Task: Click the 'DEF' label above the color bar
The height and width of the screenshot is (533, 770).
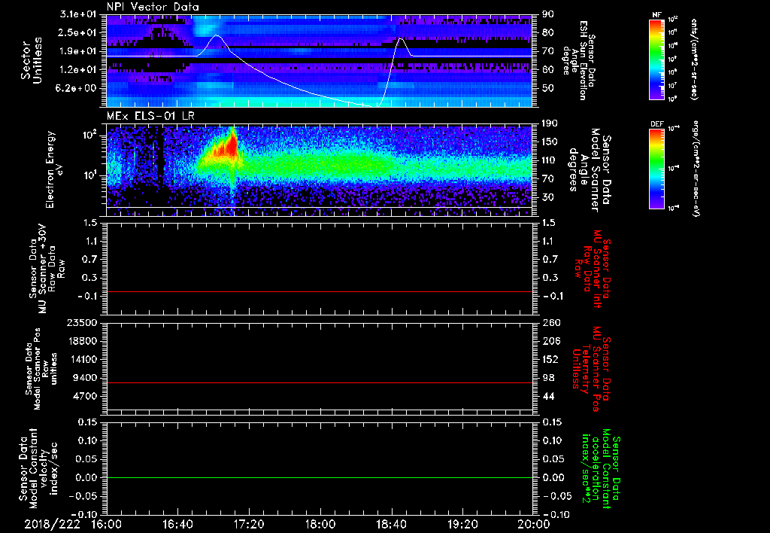Action: tap(656, 124)
